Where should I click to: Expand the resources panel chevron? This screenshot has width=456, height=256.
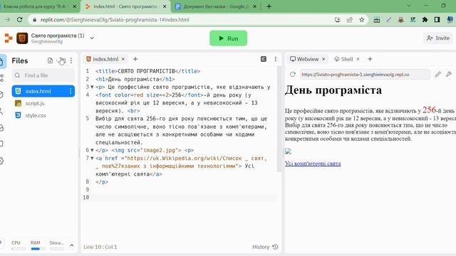coord(71,245)
